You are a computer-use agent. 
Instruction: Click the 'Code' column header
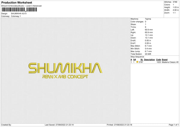pyautogui.click(x=158, y=60)
